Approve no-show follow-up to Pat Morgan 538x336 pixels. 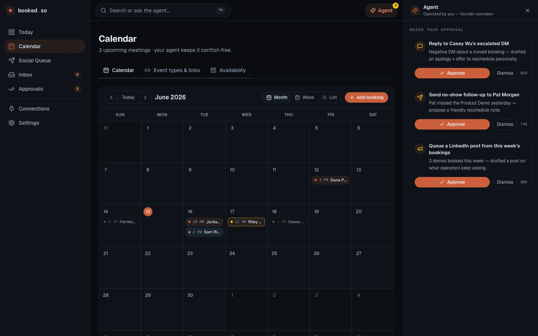(x=452, y=124)
